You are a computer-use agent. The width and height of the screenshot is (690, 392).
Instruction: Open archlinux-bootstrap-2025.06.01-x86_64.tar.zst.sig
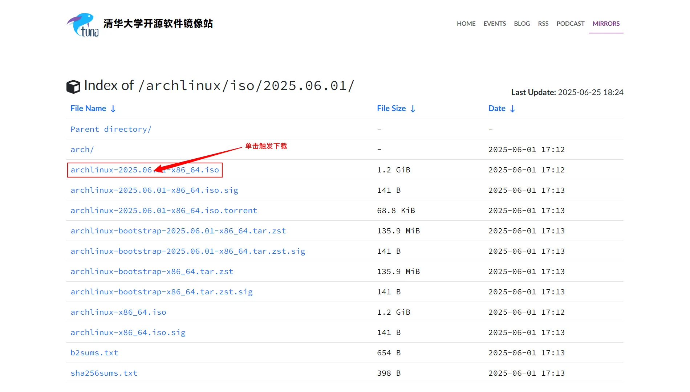click(188, 251)
